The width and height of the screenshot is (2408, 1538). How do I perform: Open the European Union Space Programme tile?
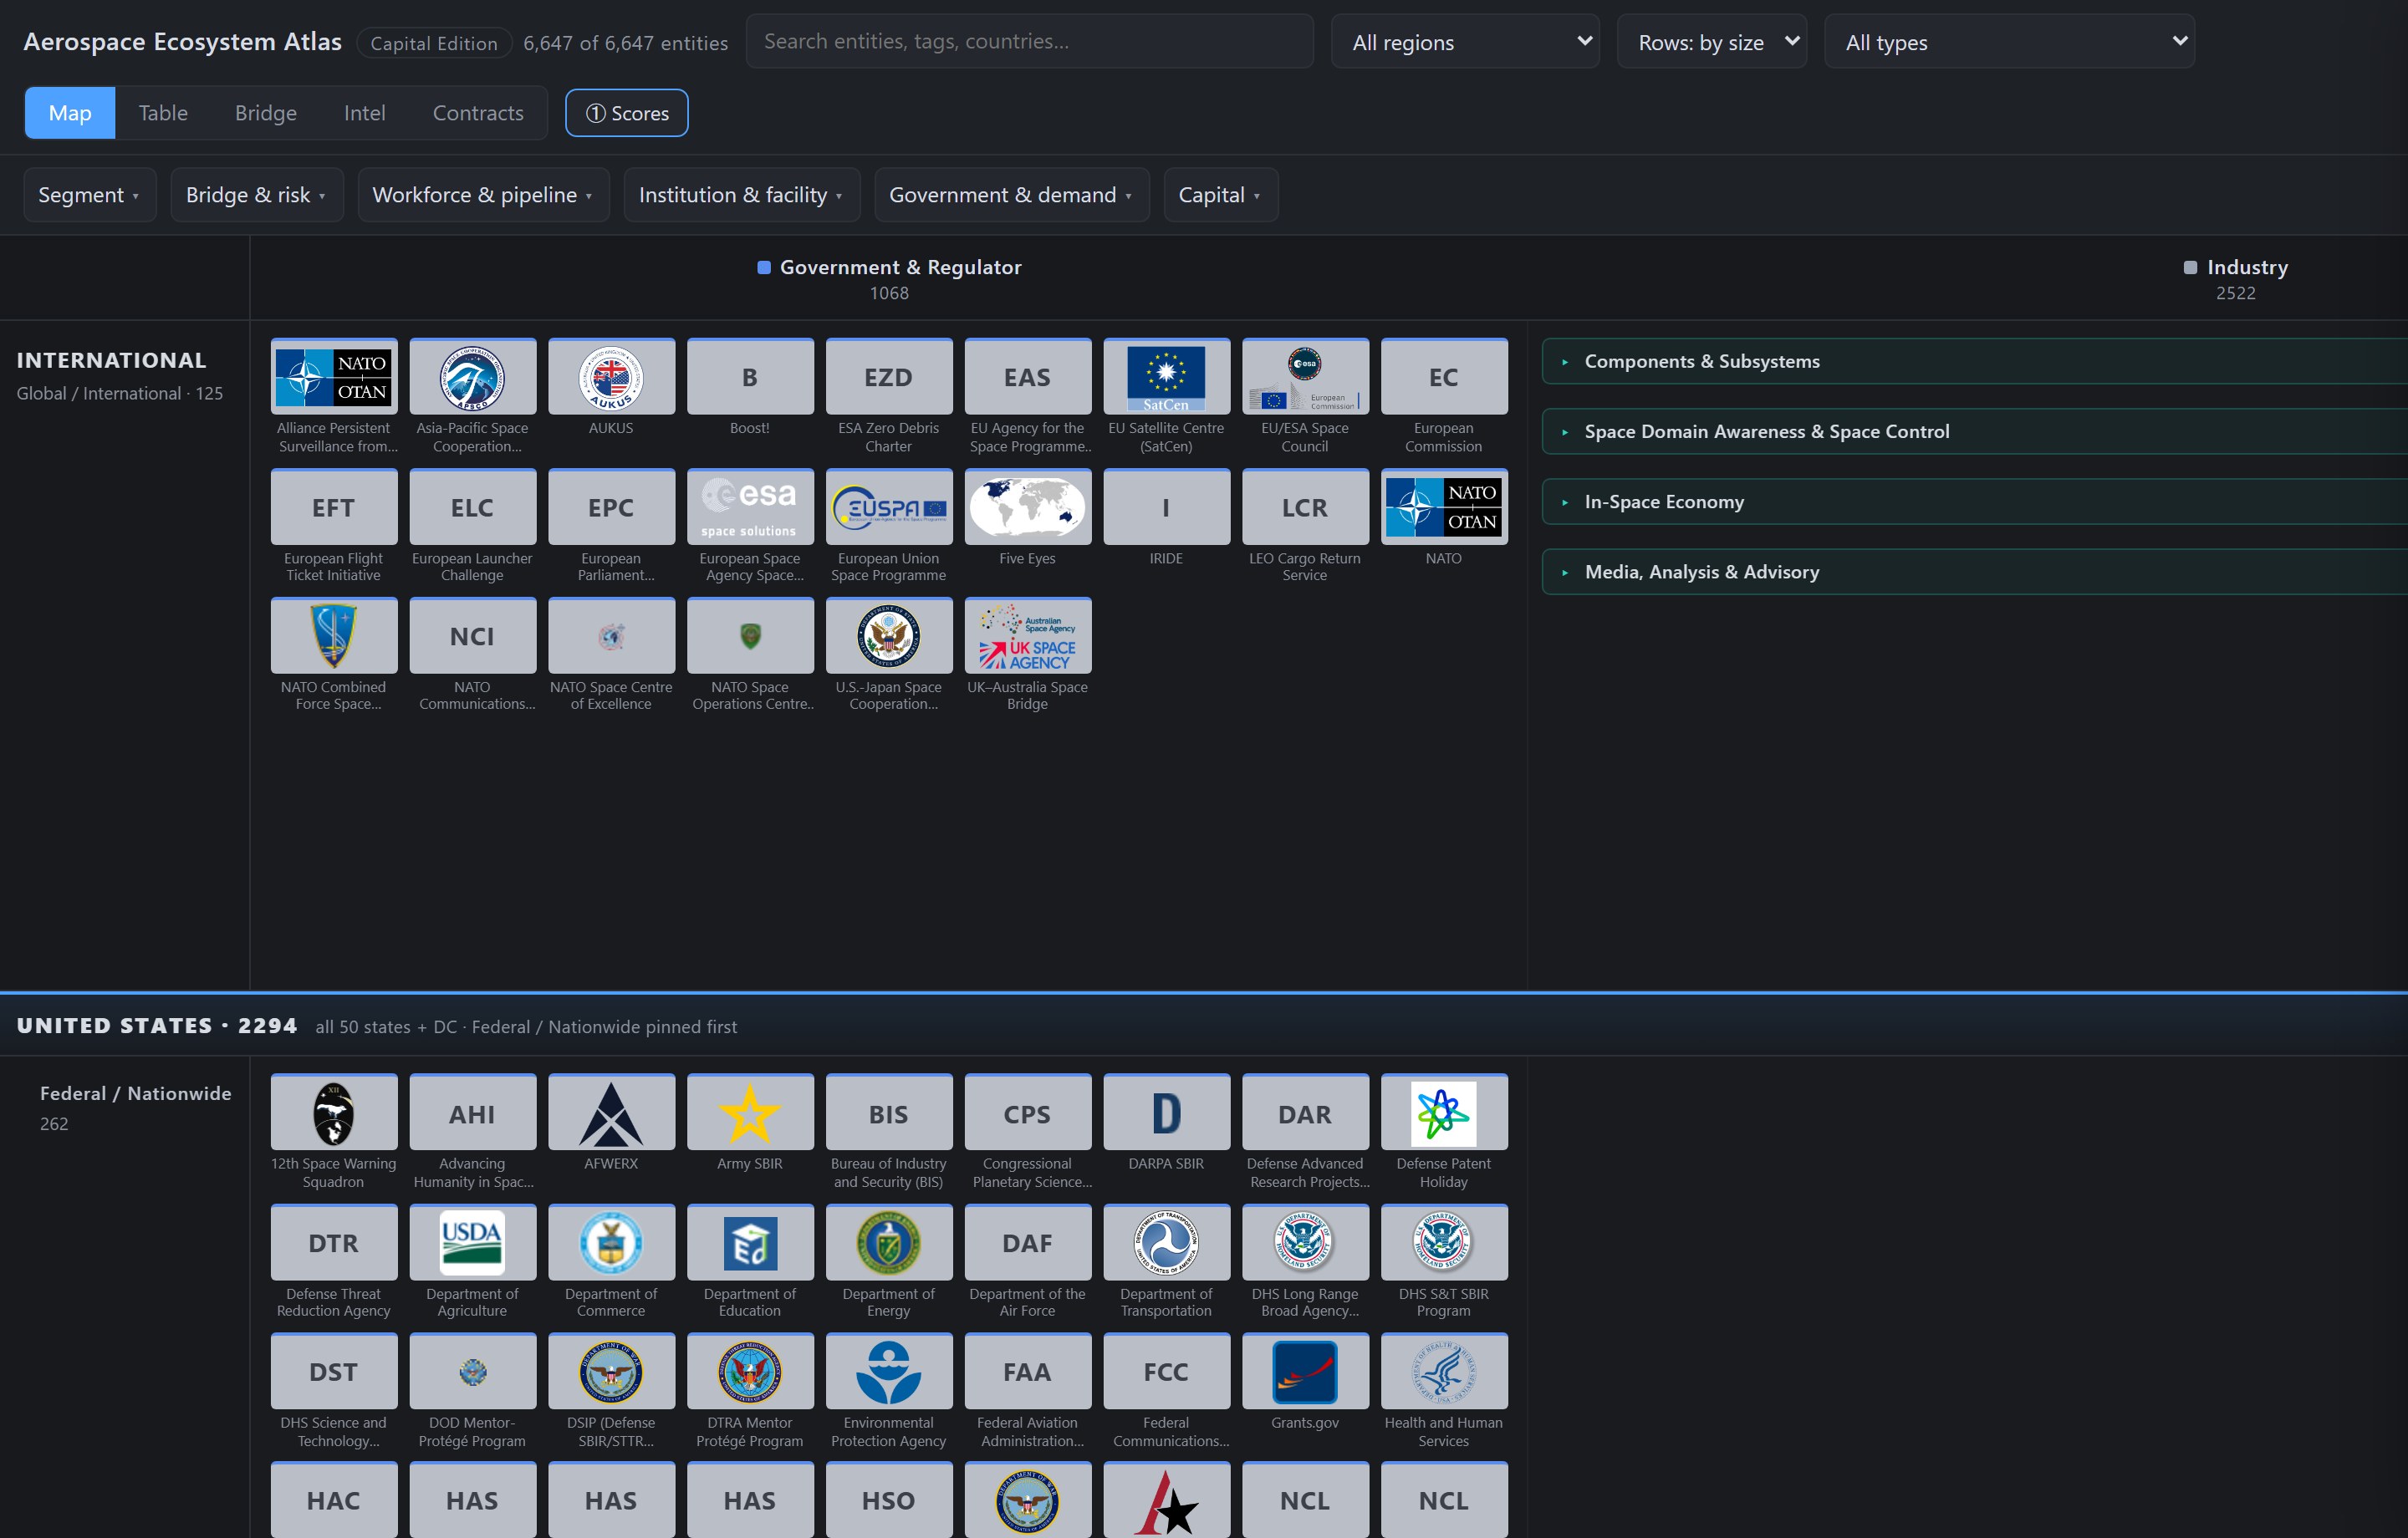(889, 507)
